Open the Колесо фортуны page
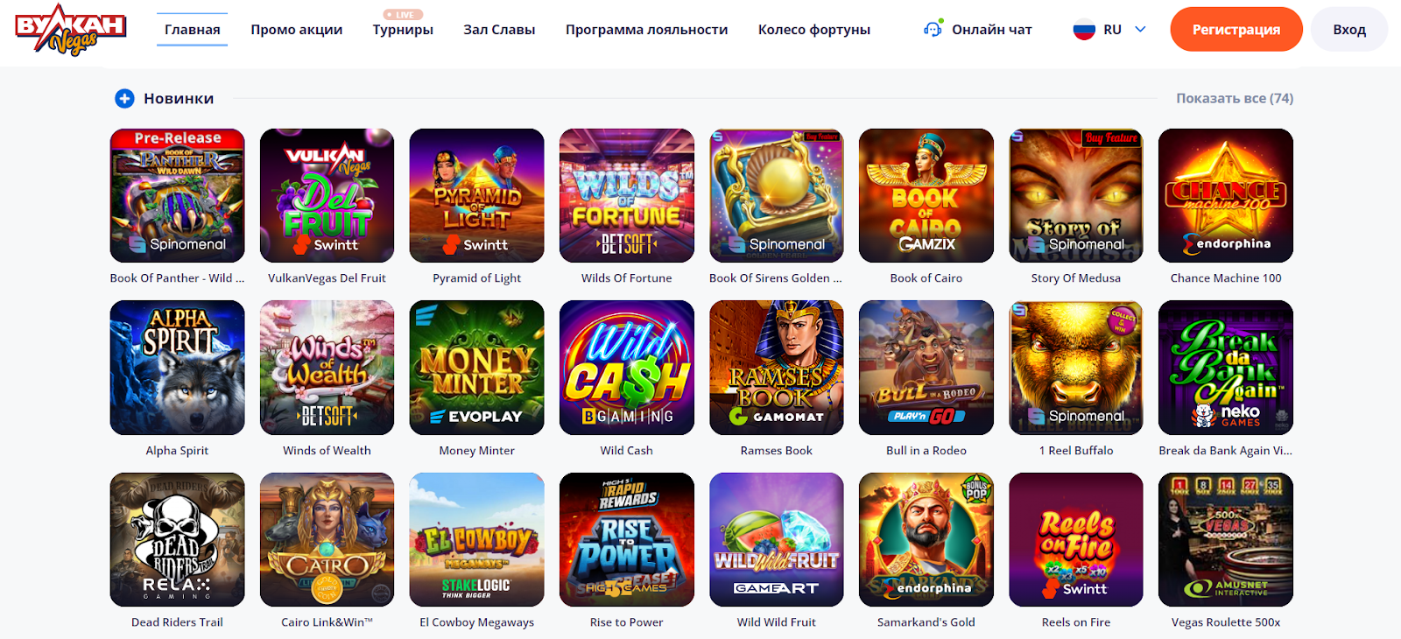Viewport: 1401px width, 639px height. [814, 30]
